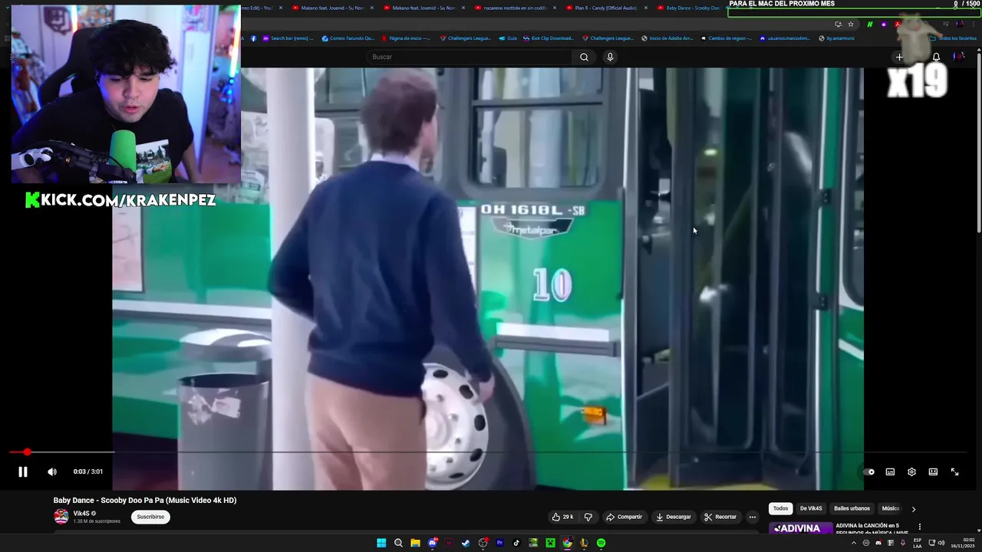
Task: Open the Vik4S channel avatar
Action: coord(61,517)
